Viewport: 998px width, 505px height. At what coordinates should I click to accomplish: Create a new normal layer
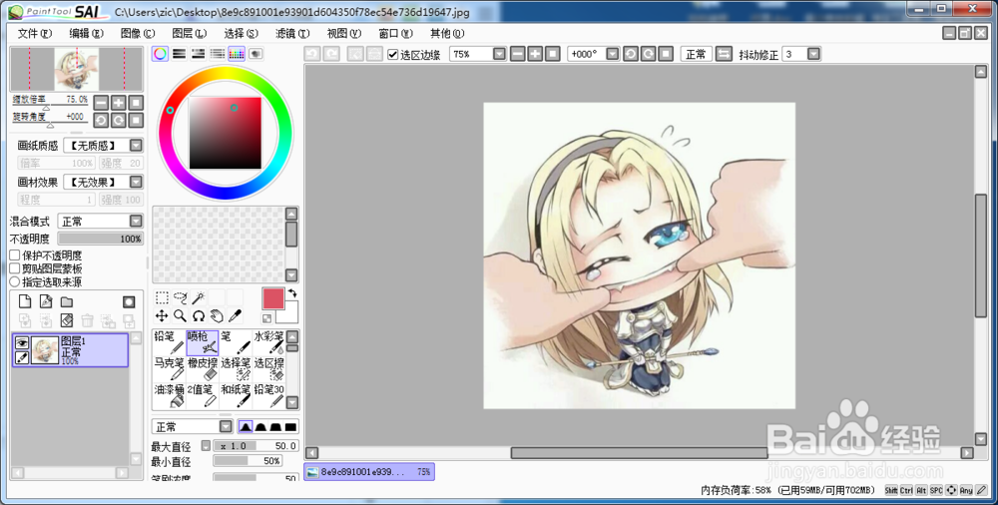[x=25, y=301]
